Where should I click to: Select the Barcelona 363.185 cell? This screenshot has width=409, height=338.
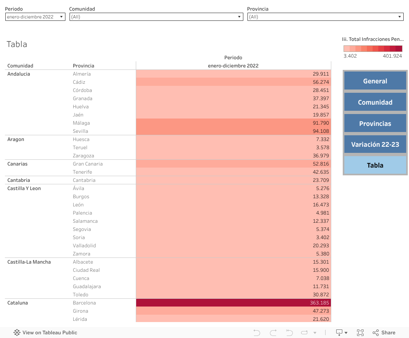(233, 303)
